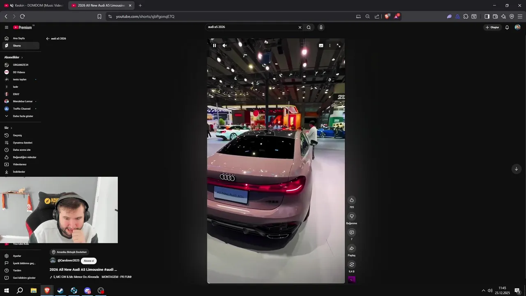Open the Oluştur create button
The width and height of the screenshot is (526, 296).
point(492,28)
